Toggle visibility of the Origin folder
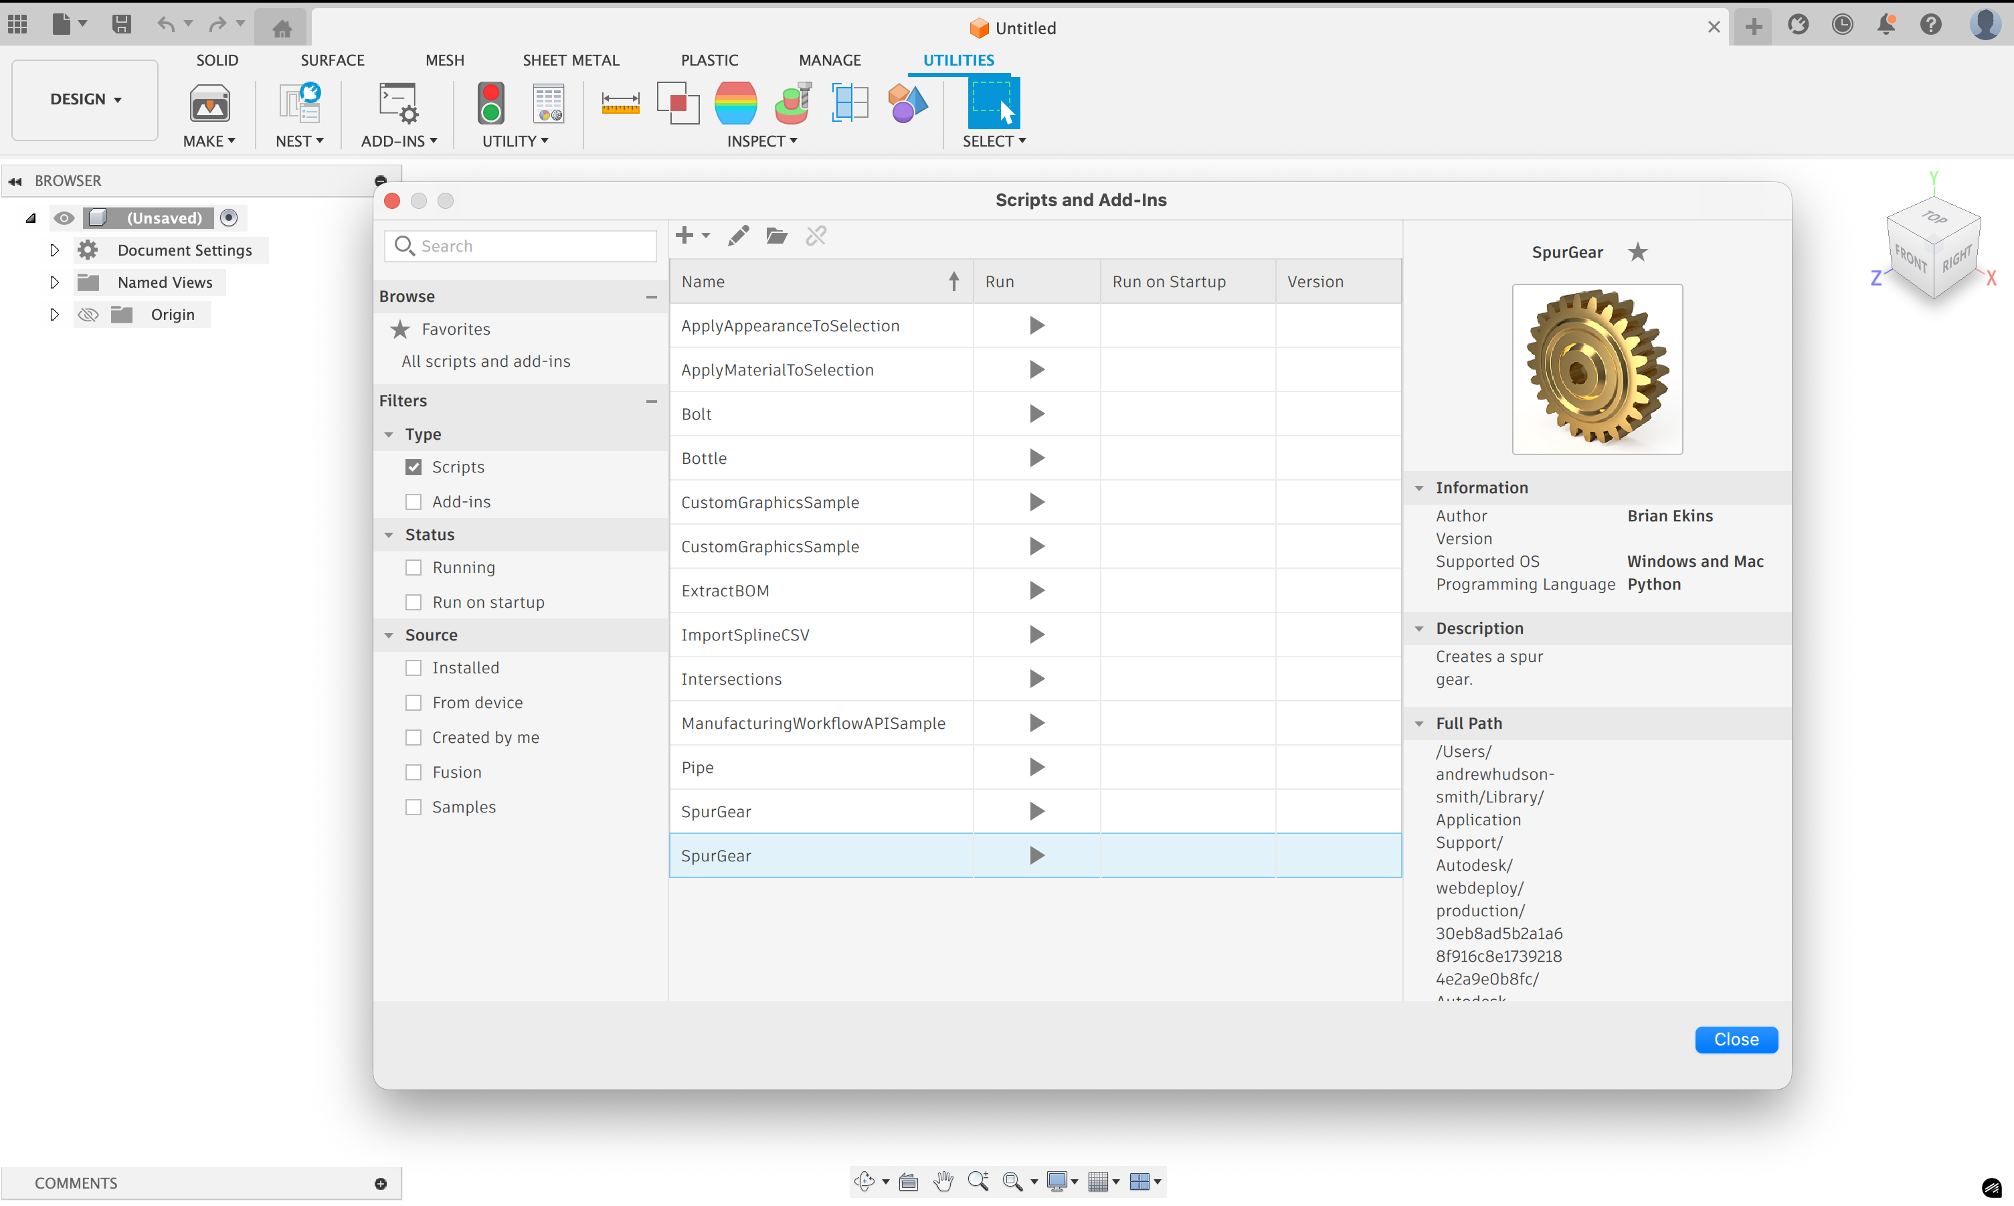This screenshot has width=2014, height=1206. coord(88,315)
